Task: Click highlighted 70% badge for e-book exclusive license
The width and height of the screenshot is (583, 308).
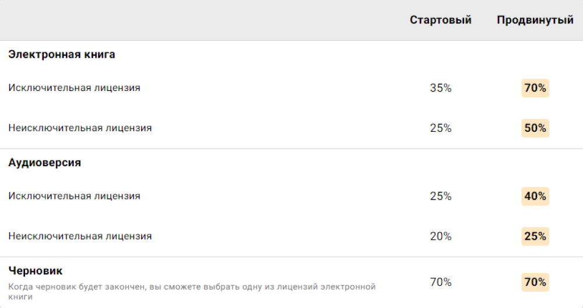Action: [x=535, y=88]
